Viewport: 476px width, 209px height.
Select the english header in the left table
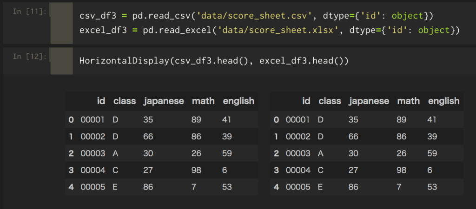click(238, 101)
